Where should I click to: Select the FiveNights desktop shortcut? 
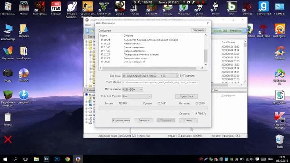(40, 8)
